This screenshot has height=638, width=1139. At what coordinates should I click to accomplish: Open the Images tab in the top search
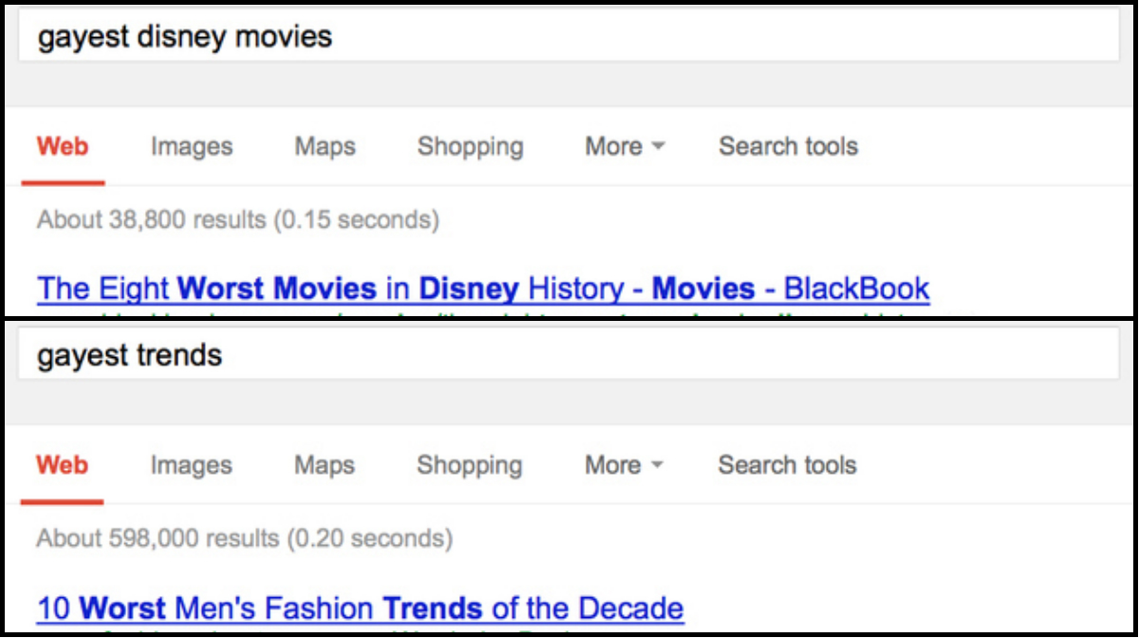(192, 146)
